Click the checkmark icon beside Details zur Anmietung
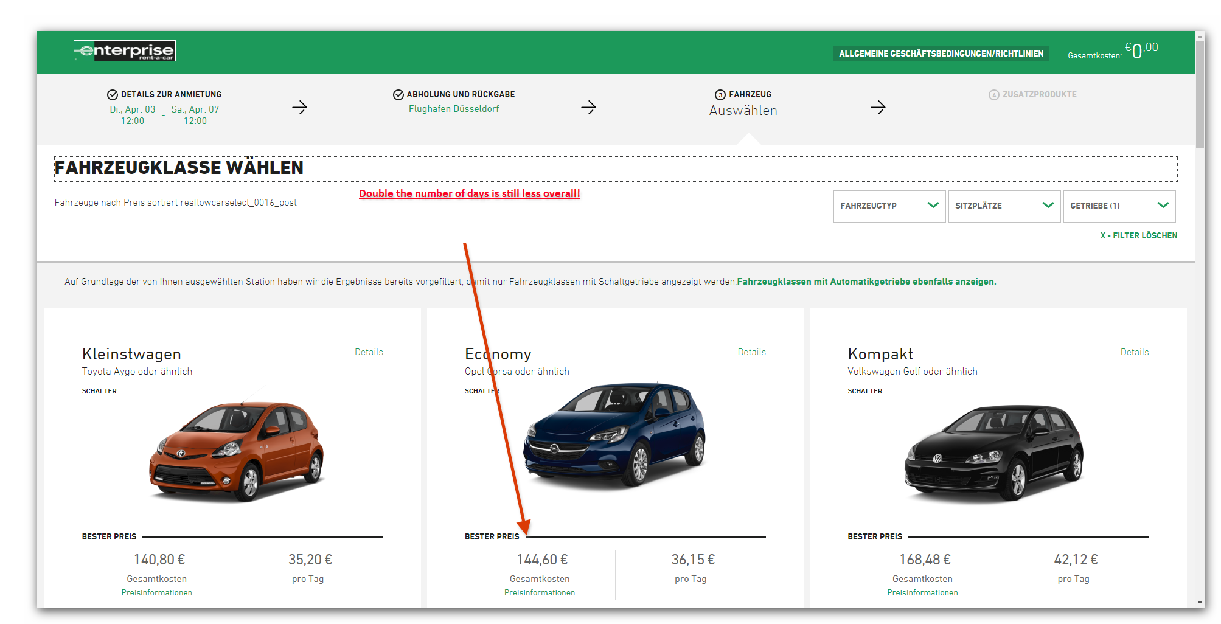 tap(113, 95)
